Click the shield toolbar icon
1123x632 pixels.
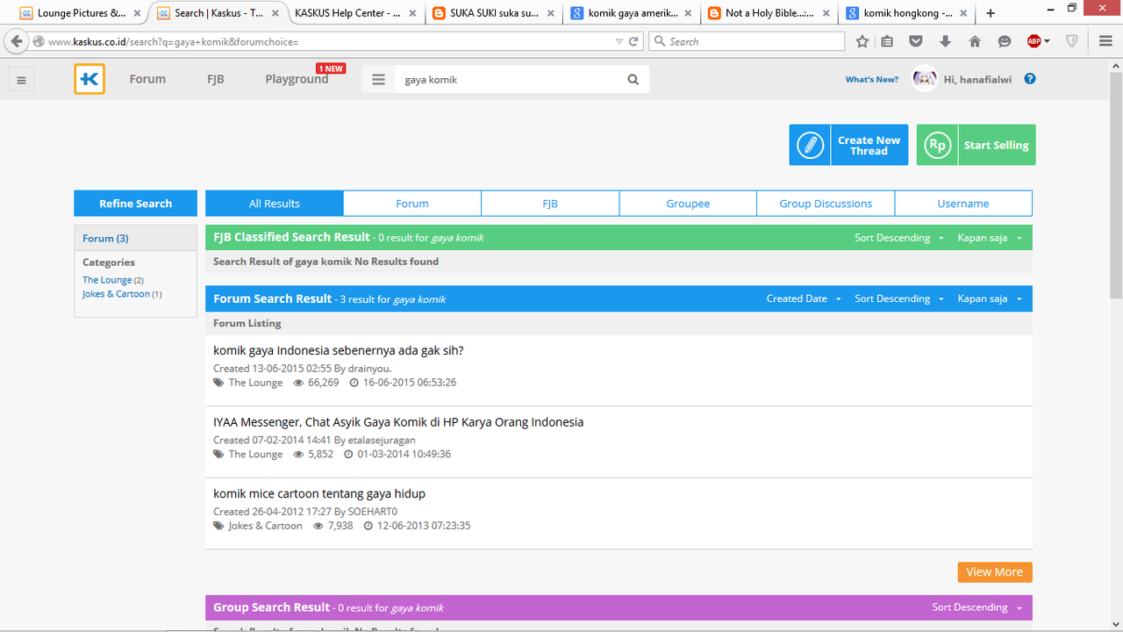tap(1072, 41)
